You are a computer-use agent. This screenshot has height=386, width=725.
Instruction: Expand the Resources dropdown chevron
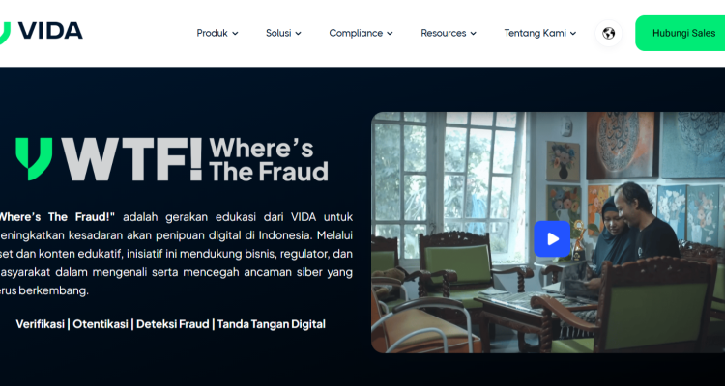[473, 33]
